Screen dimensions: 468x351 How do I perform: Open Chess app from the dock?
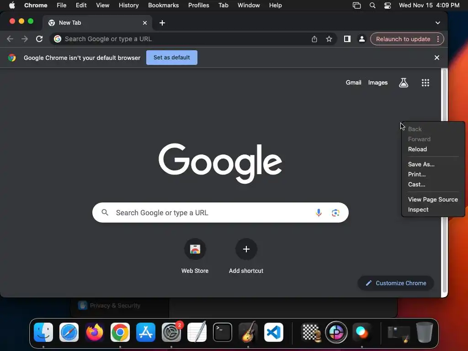click(x=311, y=332)
